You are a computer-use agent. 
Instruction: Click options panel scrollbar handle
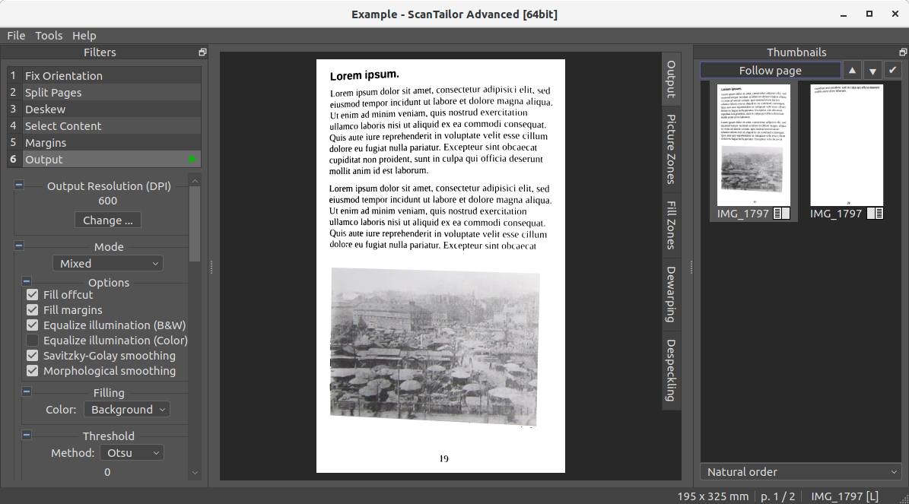195,223
